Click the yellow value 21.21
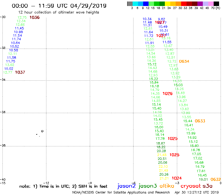 (x=164, y=178)
